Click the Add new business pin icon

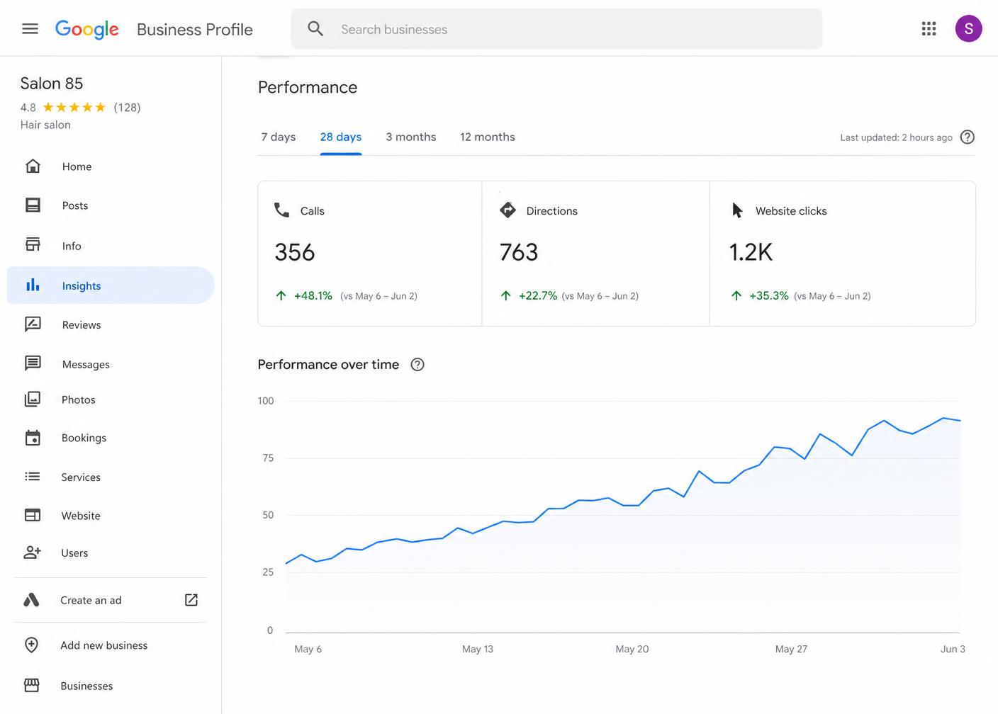tap(31, 645)
